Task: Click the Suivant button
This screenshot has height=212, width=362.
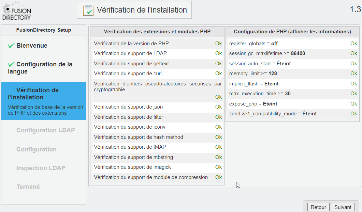Action: point(343,207)
